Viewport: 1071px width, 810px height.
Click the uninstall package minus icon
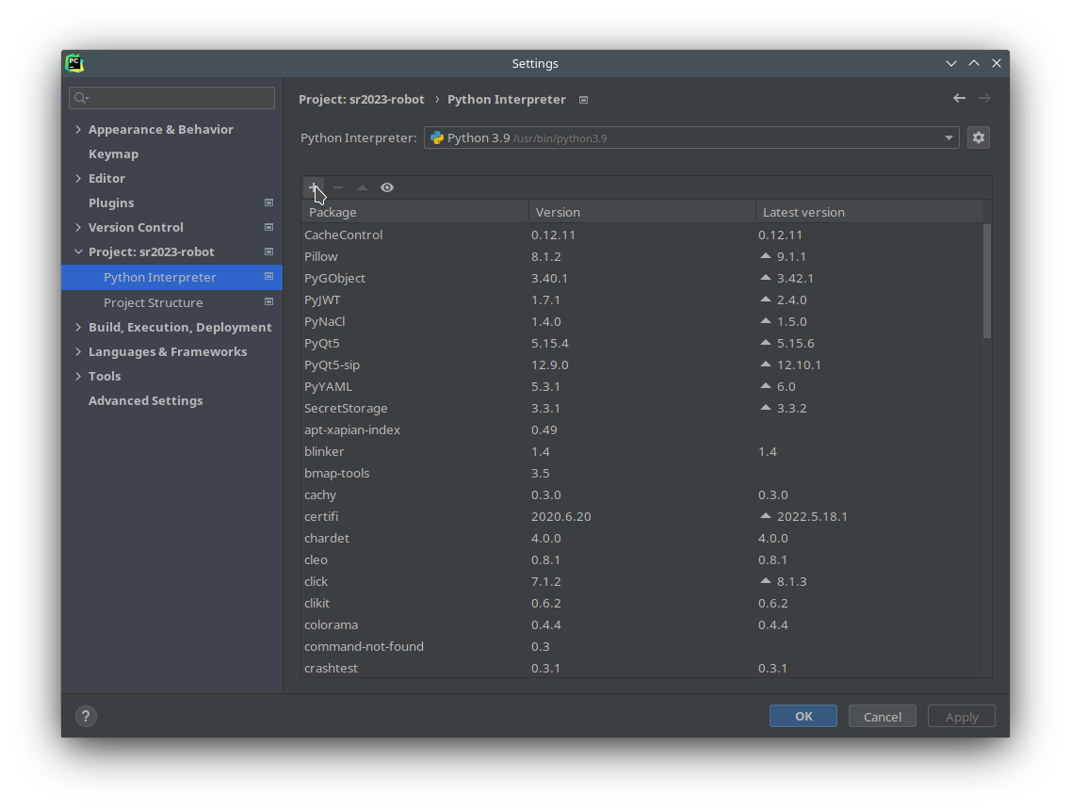(x=338, y=187)
